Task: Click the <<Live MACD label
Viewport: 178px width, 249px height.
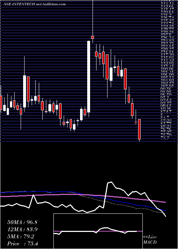Action: tap(150, 240)
